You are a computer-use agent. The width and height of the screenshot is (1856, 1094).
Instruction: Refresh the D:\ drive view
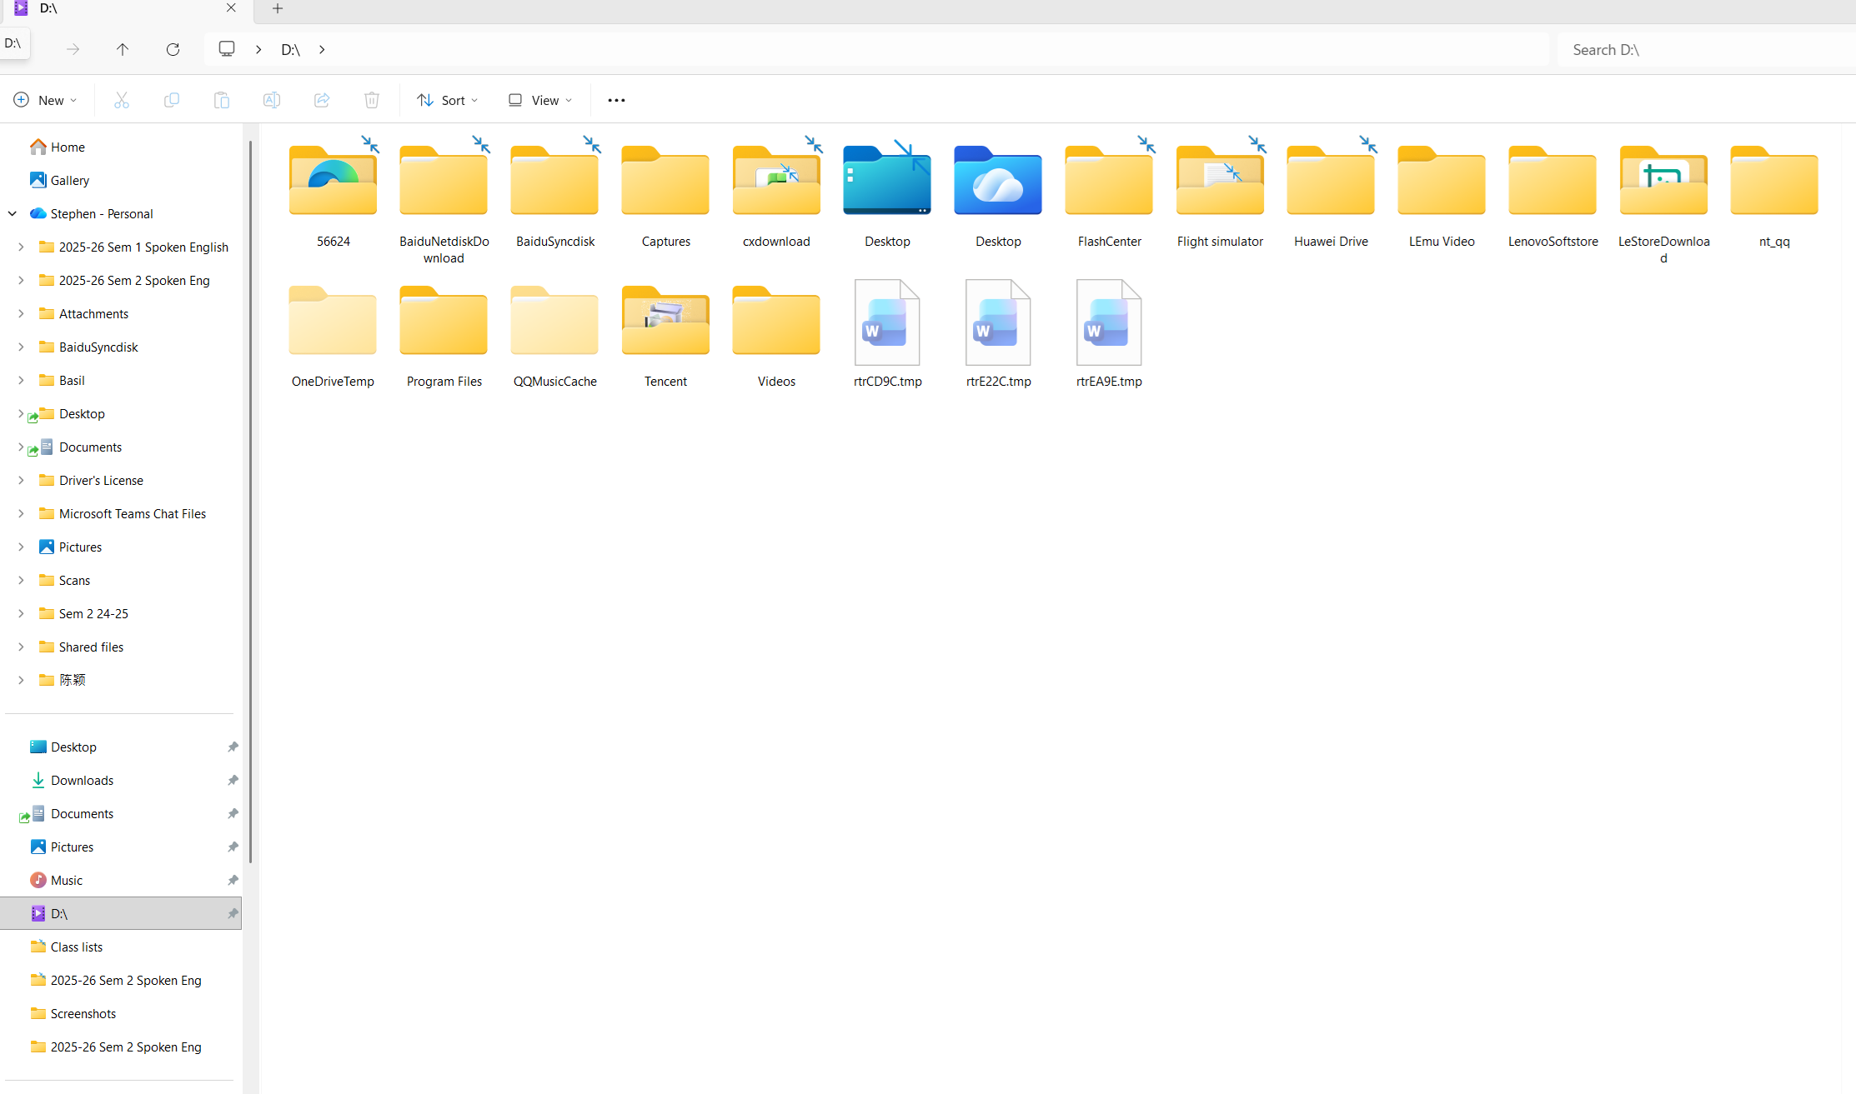click(x=173, y=49)
